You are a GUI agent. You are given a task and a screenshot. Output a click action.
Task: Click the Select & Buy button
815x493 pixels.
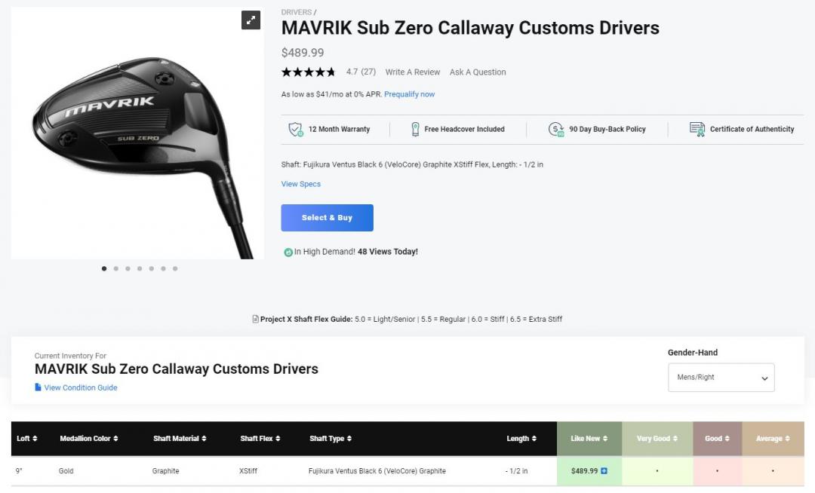tap(327, 218)
